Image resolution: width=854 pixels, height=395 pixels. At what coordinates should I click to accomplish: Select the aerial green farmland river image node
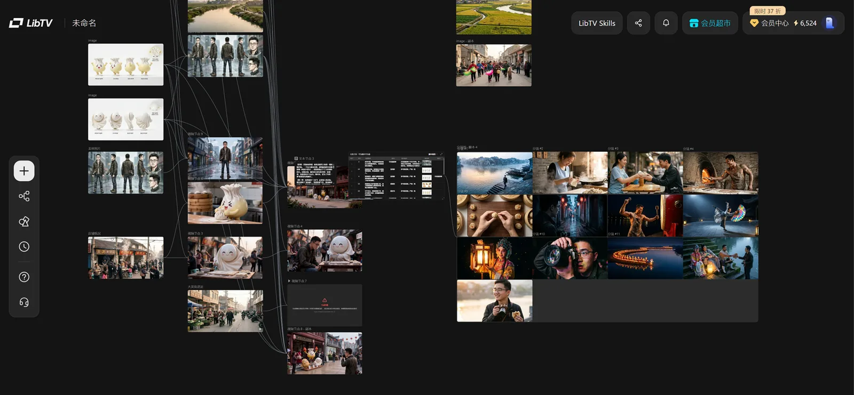tap(494, 17)
